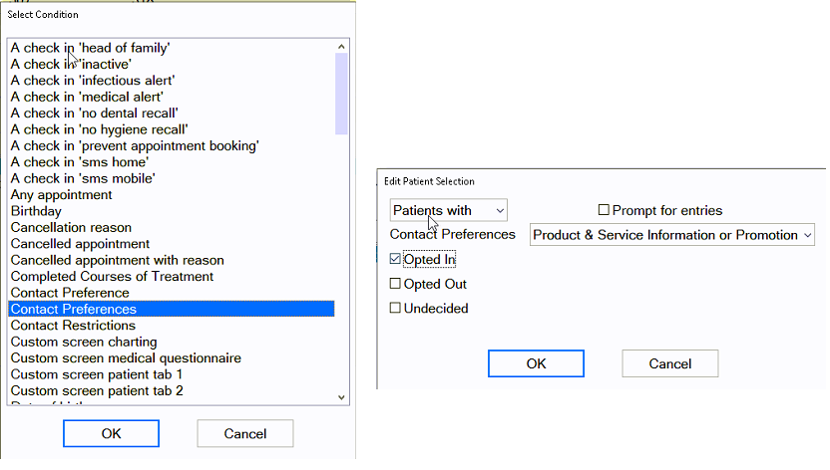Cancel the Edit Patient Selection dialog
The height and width of the screenshot is (470, 830).
click(670, 363)
